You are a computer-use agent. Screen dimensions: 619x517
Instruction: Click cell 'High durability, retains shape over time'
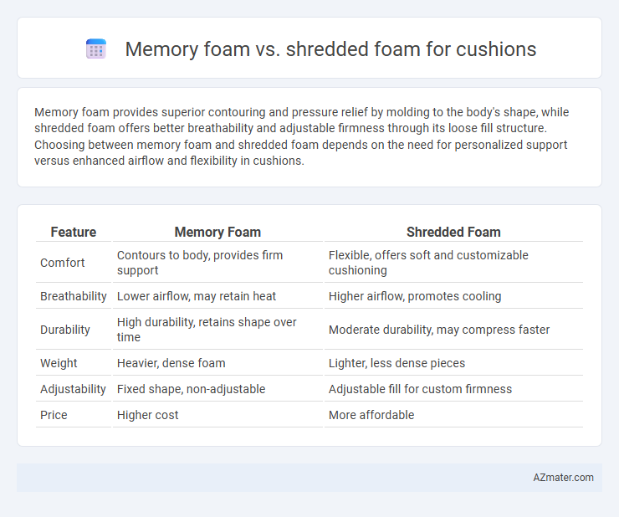(217, 330)
